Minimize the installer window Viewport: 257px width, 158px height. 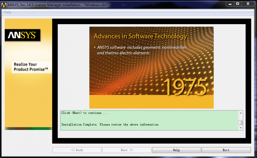coord(230,4)
